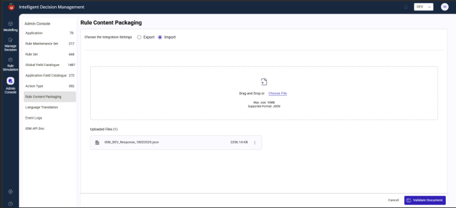
Task: Click the Drag and Drop text
Action: [x=251, y=94]
